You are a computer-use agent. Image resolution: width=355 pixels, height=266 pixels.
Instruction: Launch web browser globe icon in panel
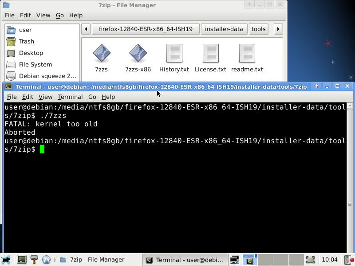click(47, 260)
